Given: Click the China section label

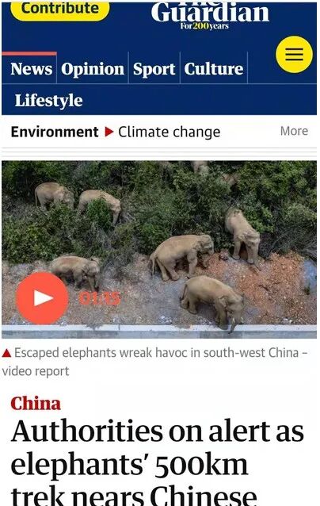Looking at the screenshot, I should pos(36,404).
